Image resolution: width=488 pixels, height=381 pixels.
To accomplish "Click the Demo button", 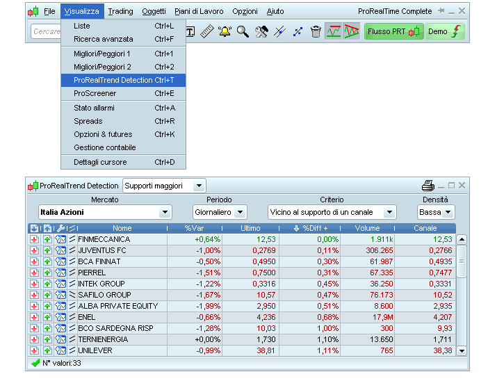I will [x=445, y=31].
